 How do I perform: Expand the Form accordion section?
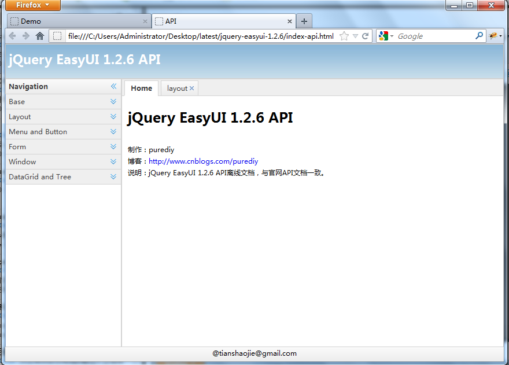click(x=113, y=147)
